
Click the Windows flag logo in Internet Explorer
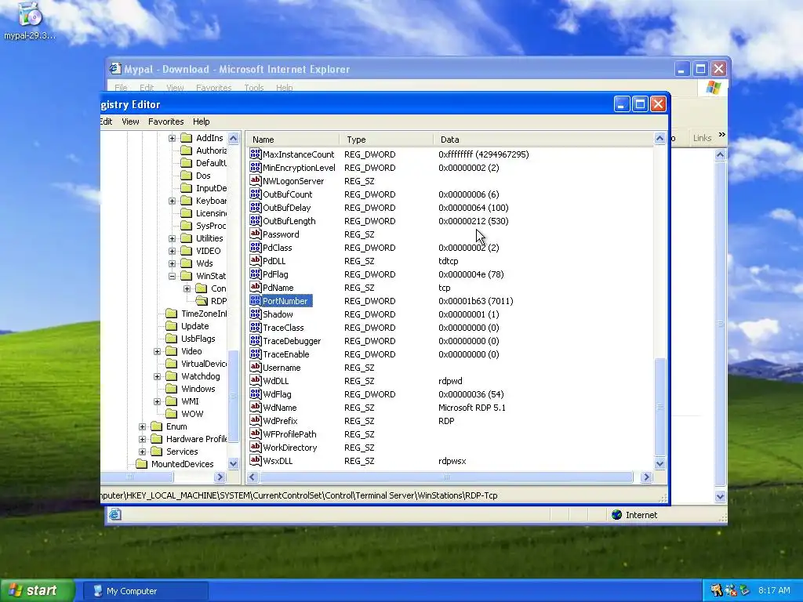coord(713,88)
